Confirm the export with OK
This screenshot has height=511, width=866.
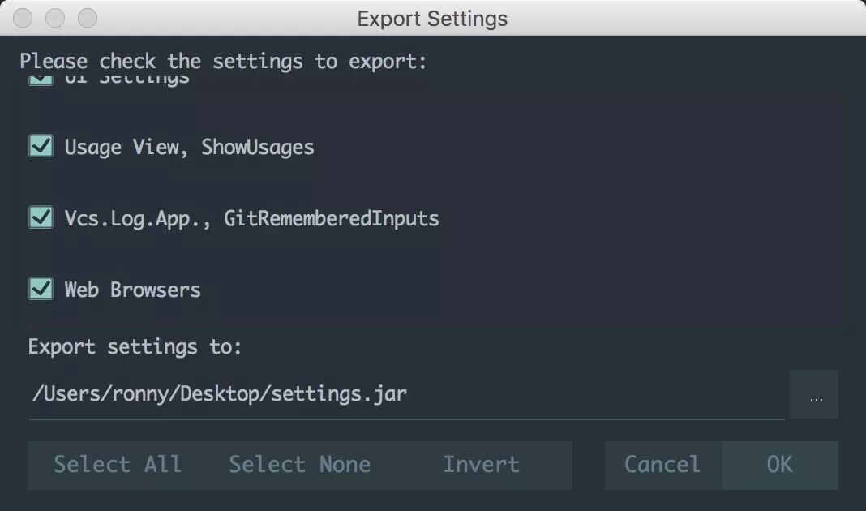point(779,465)
